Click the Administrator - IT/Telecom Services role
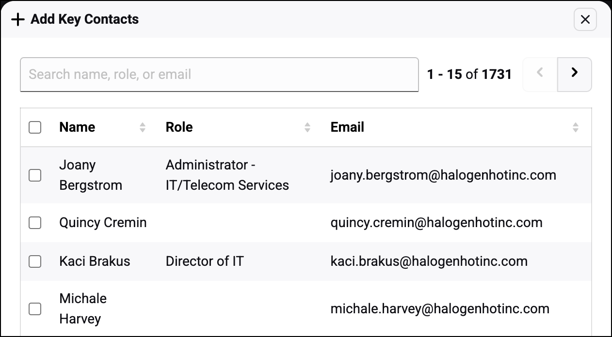The width and height of the screenshot is (612, 337). (227, 175)
